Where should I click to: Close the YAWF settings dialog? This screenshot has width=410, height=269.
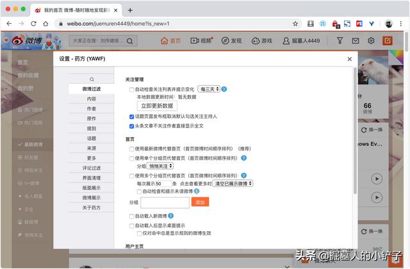(350, 59)
